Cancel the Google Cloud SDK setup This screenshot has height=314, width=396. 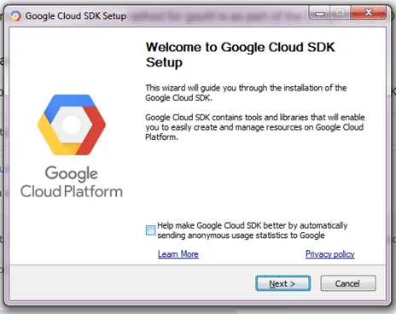point(348,283)
